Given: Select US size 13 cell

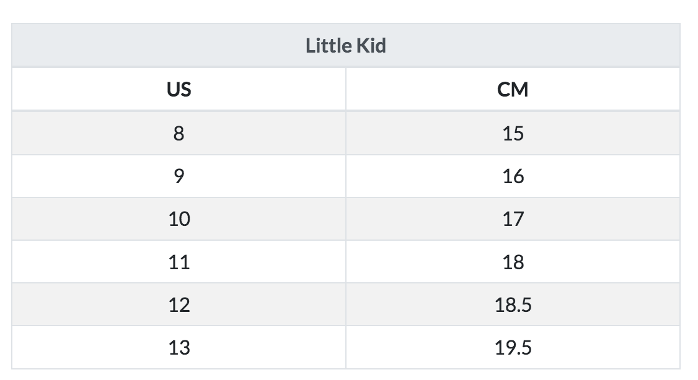Looking at the screenshot, I should [179, 348].
